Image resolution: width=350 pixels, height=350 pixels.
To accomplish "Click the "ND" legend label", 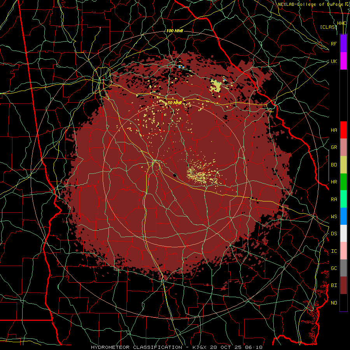I will pyautogui.click(x=334, y=303).
